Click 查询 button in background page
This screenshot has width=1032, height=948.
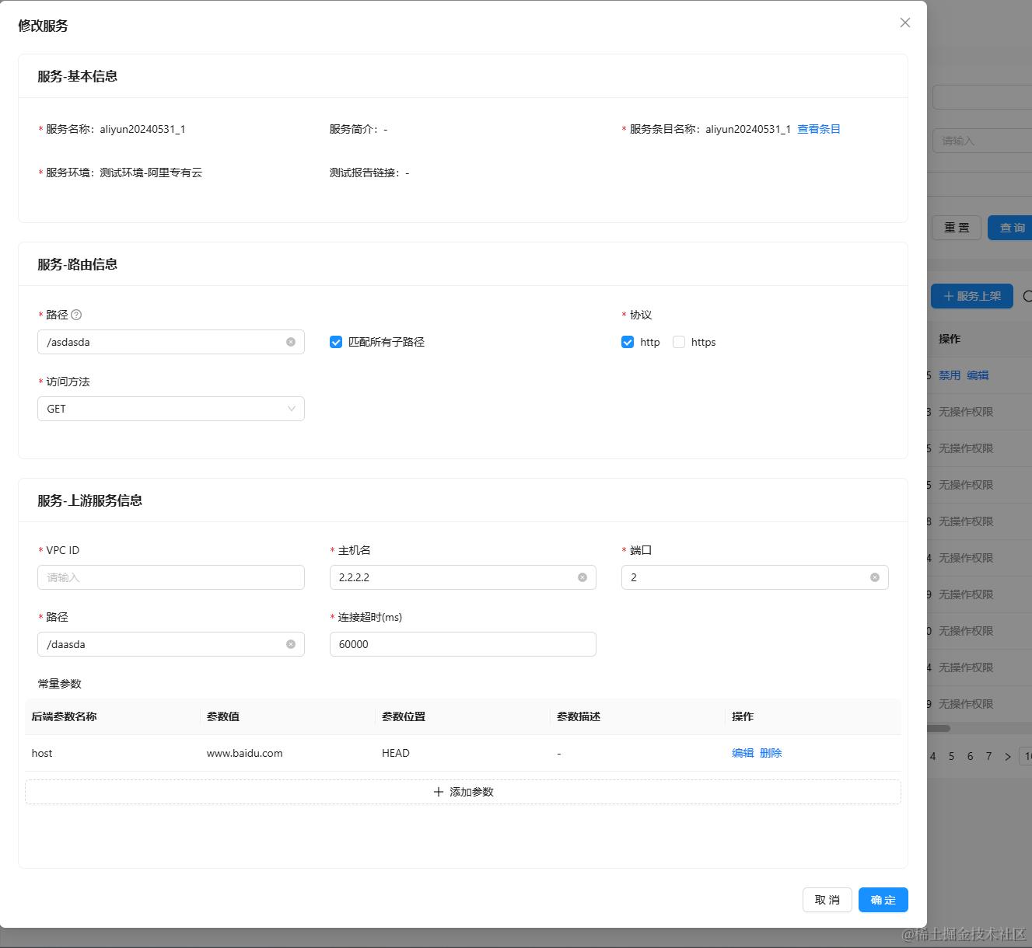[1011, 228]
